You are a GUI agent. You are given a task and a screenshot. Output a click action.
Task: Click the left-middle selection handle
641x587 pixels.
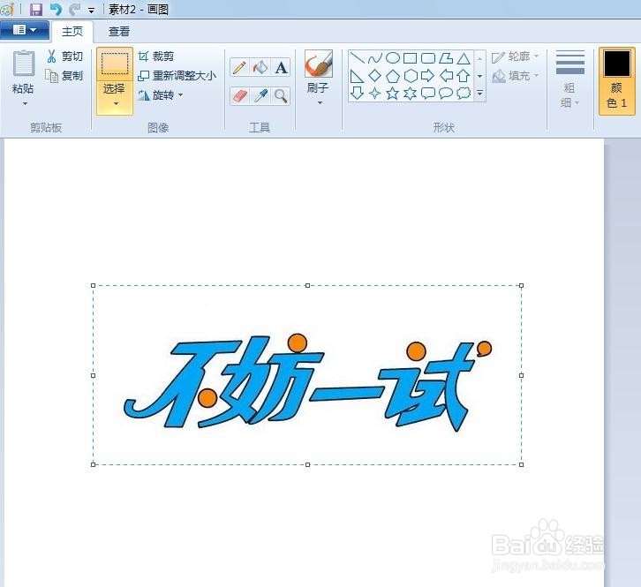[94, 375]
